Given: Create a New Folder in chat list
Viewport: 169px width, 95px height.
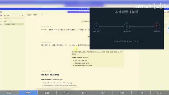Looking at the screenshot, I should click(x=8, y=21).
